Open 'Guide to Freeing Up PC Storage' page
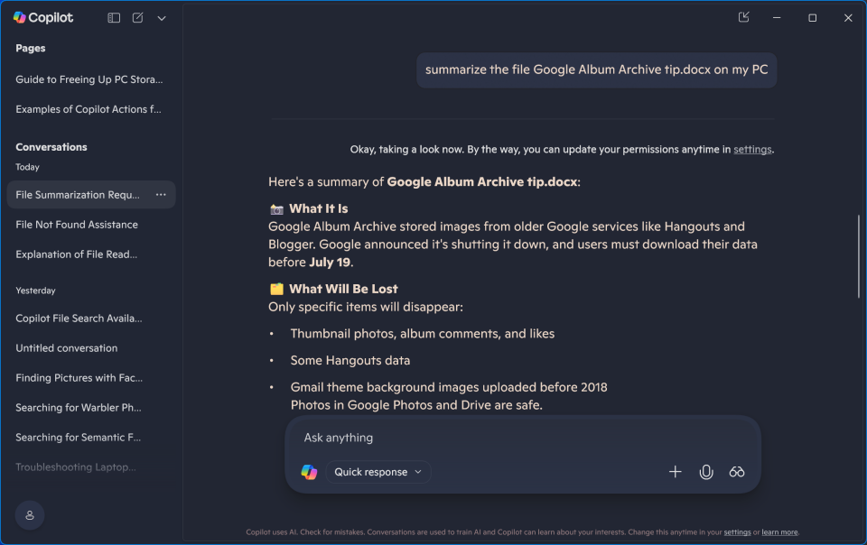Screen dimensions: 867x545 click(89, 79)
